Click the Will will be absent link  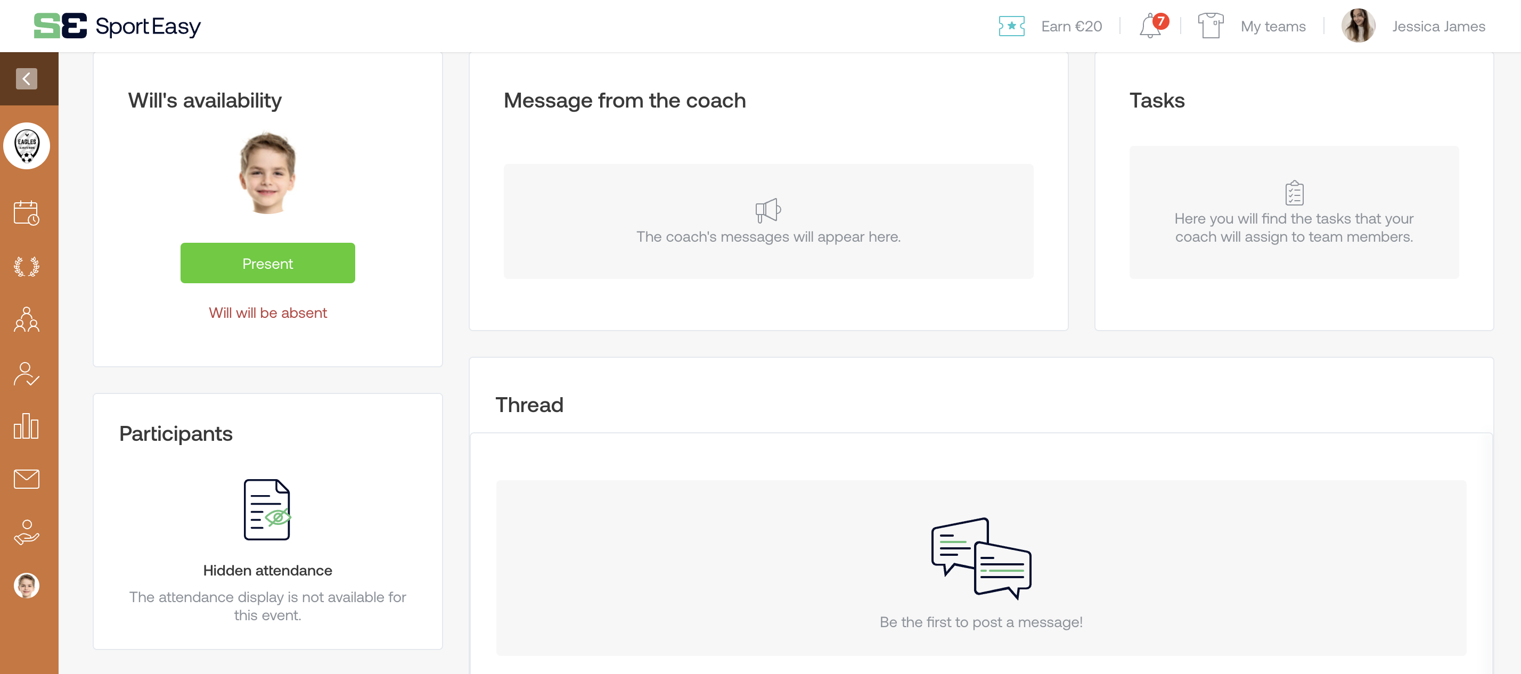[x=267, y=313]
